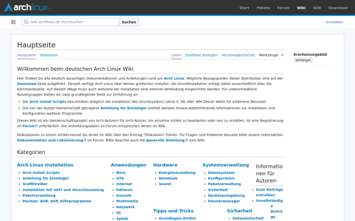Open Notebook hardware link

(168, 178)
